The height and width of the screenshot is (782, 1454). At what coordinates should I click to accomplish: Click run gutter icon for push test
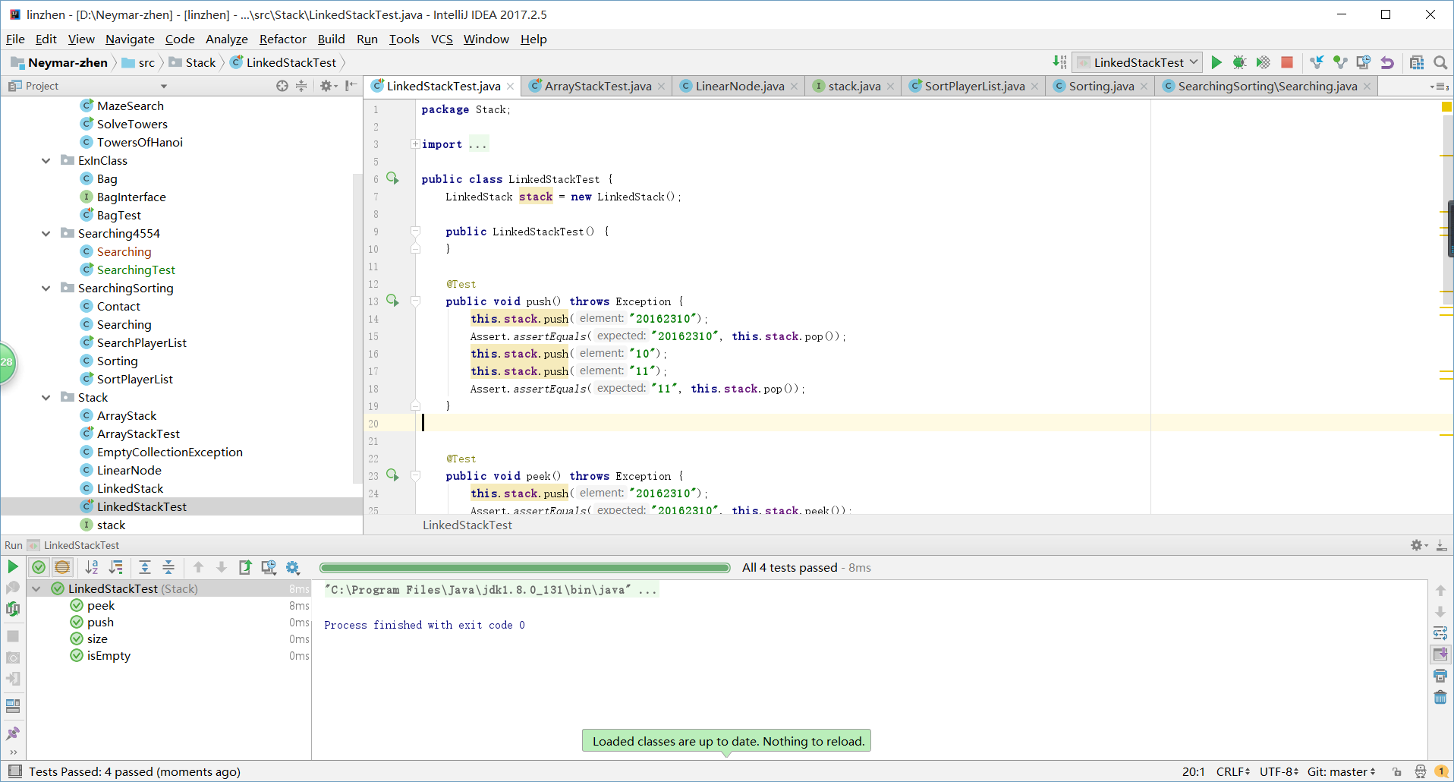pos(392,301)
